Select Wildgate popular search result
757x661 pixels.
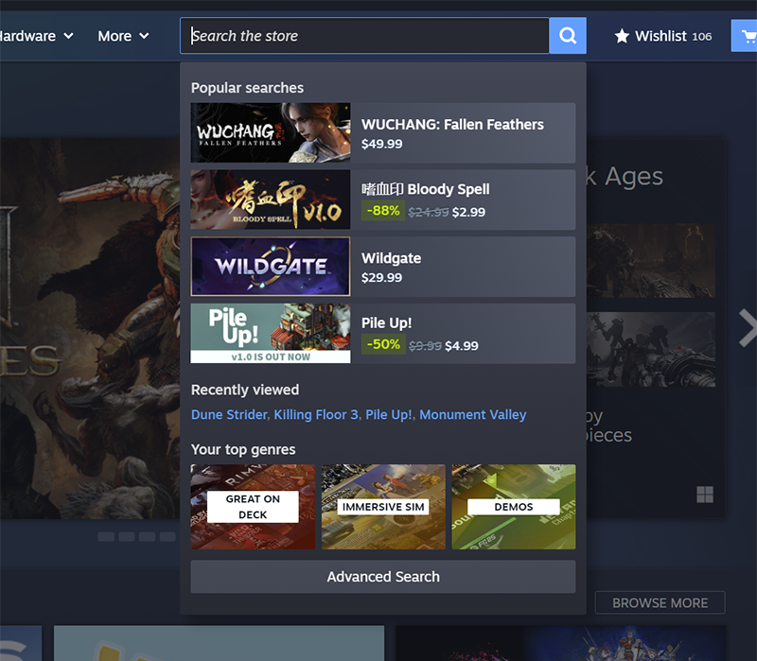[383, 267]
